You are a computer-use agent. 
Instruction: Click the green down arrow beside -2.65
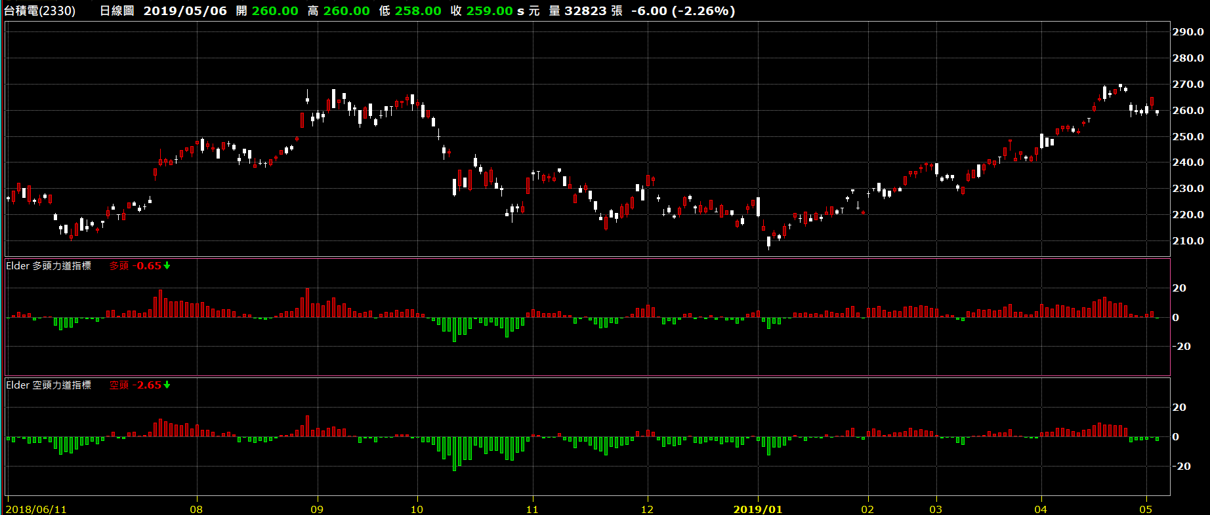[x=167, y=385]
